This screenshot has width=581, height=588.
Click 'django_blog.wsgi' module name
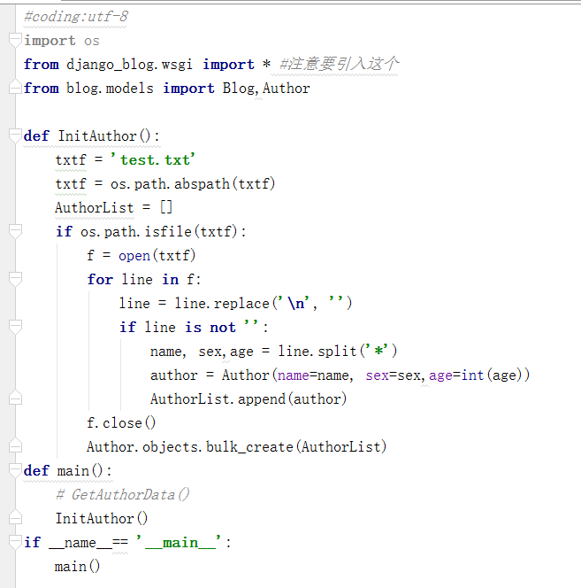coord(129,65)
